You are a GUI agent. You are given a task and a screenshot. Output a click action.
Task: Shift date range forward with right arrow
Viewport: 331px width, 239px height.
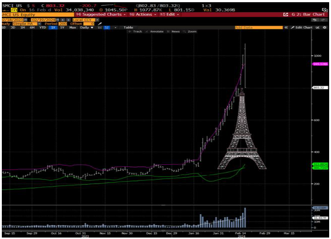tap(68, 19)
